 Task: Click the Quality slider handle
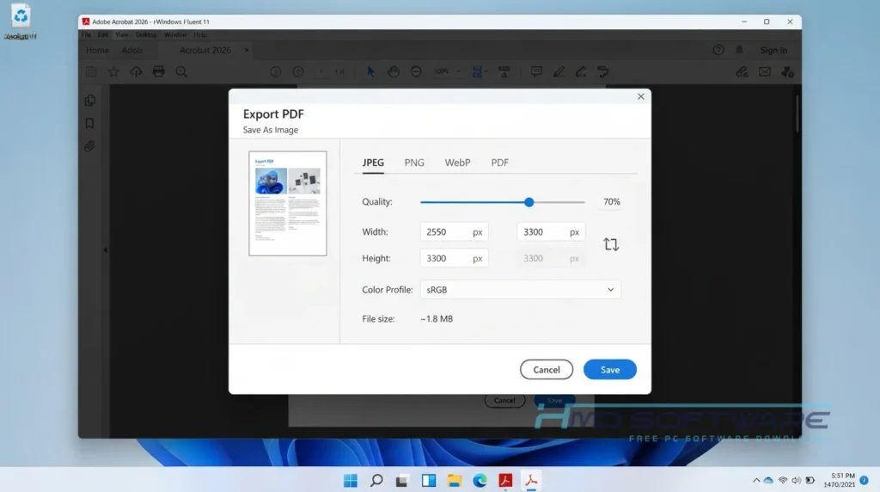coord(529,202)
